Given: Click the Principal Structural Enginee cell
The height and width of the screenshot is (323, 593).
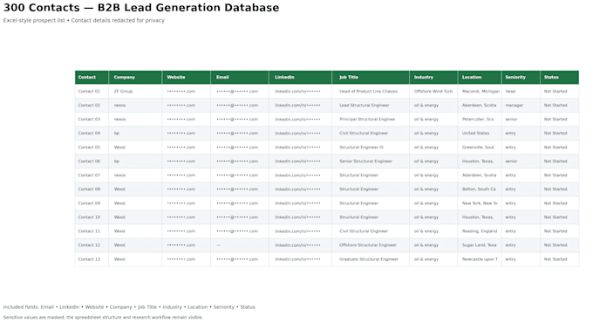Looking at the screenshot, I should 371,120.
